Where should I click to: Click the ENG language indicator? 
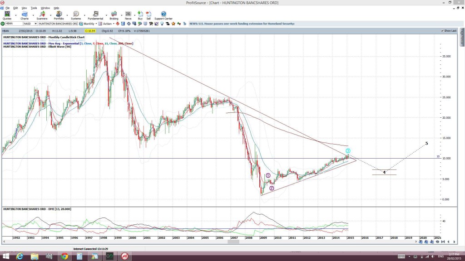coord(440,256)
